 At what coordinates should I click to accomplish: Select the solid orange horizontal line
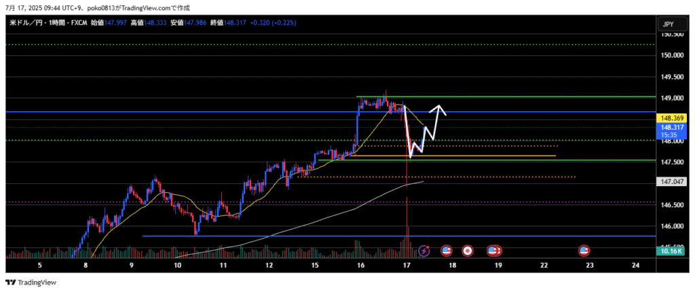point(475,156)
